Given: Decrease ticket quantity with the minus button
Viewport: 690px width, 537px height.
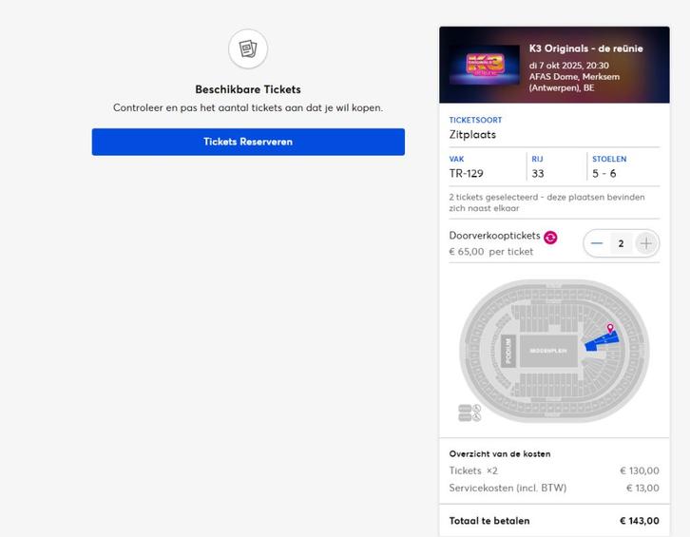Looking at the screenshot, I should point(597,243).
